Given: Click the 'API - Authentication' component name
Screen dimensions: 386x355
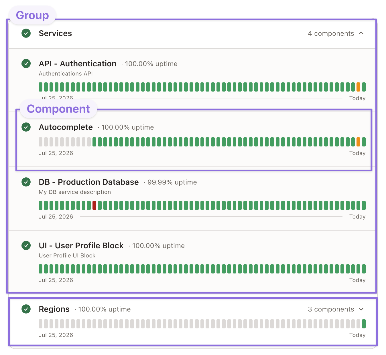Looking at the screenshot, I should 78,64.
